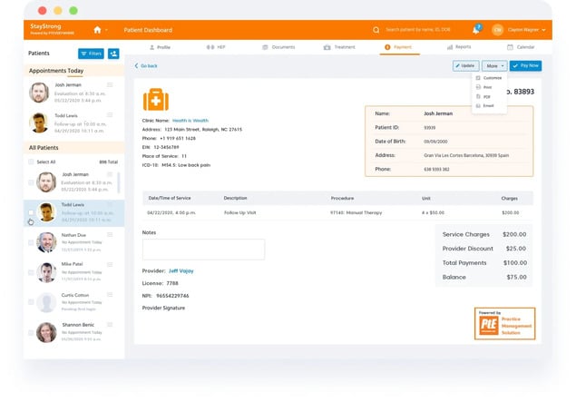Click the StayStrong logo
The width and height of the screenshot is (576, 402).
coord(52,29)
